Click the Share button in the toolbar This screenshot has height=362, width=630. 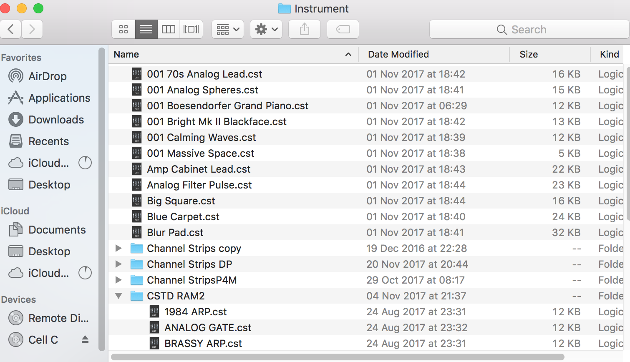[x=304, y=29]
